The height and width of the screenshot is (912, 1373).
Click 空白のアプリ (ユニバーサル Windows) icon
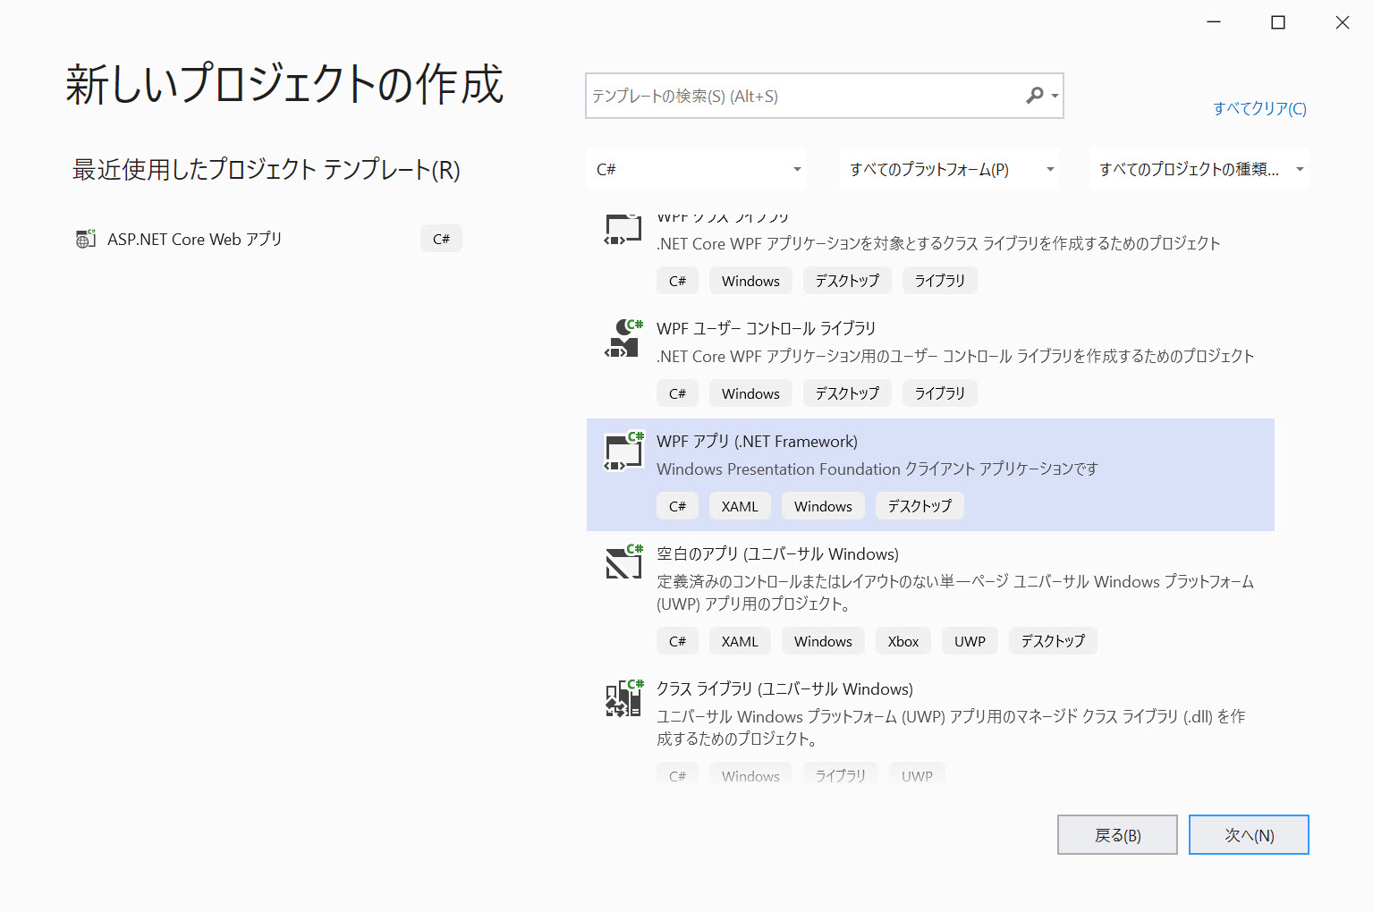click(x=623, y=562)
